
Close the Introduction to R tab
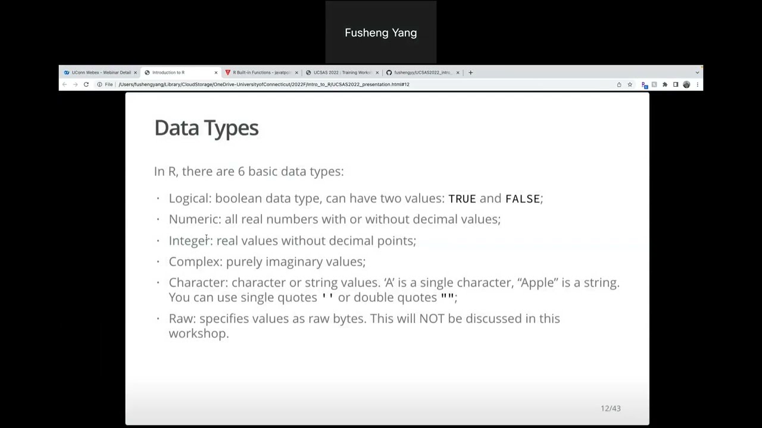[x=216, y=73]
